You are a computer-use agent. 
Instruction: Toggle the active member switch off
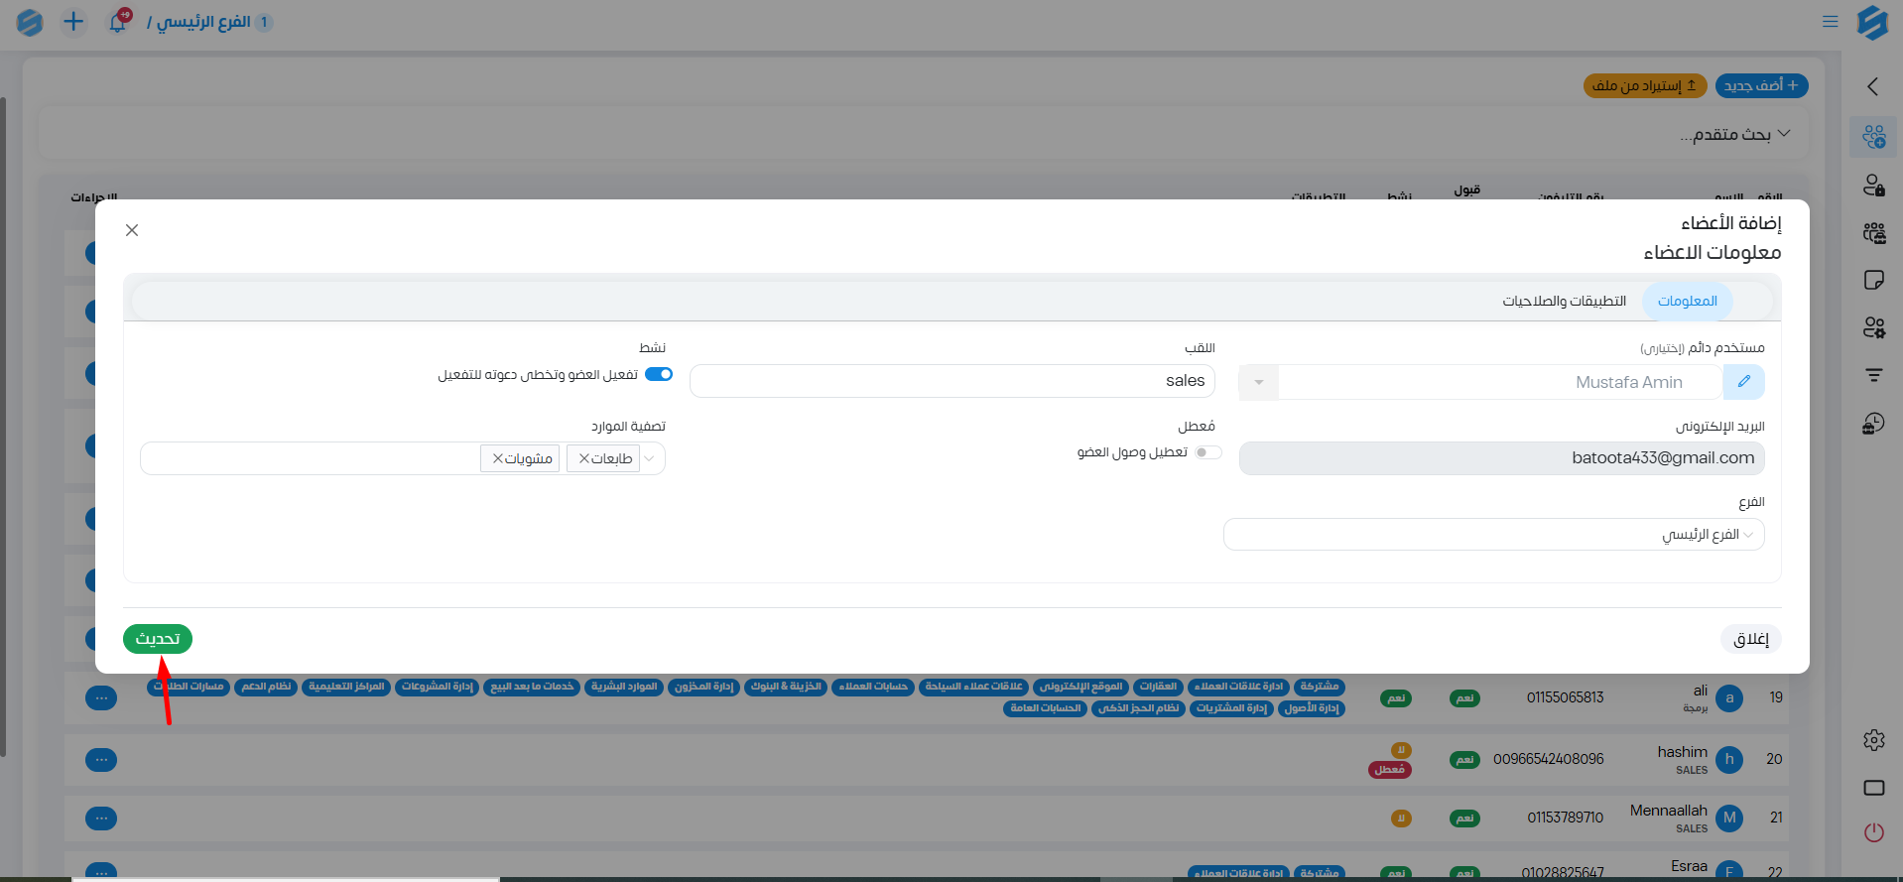point(659,375)
